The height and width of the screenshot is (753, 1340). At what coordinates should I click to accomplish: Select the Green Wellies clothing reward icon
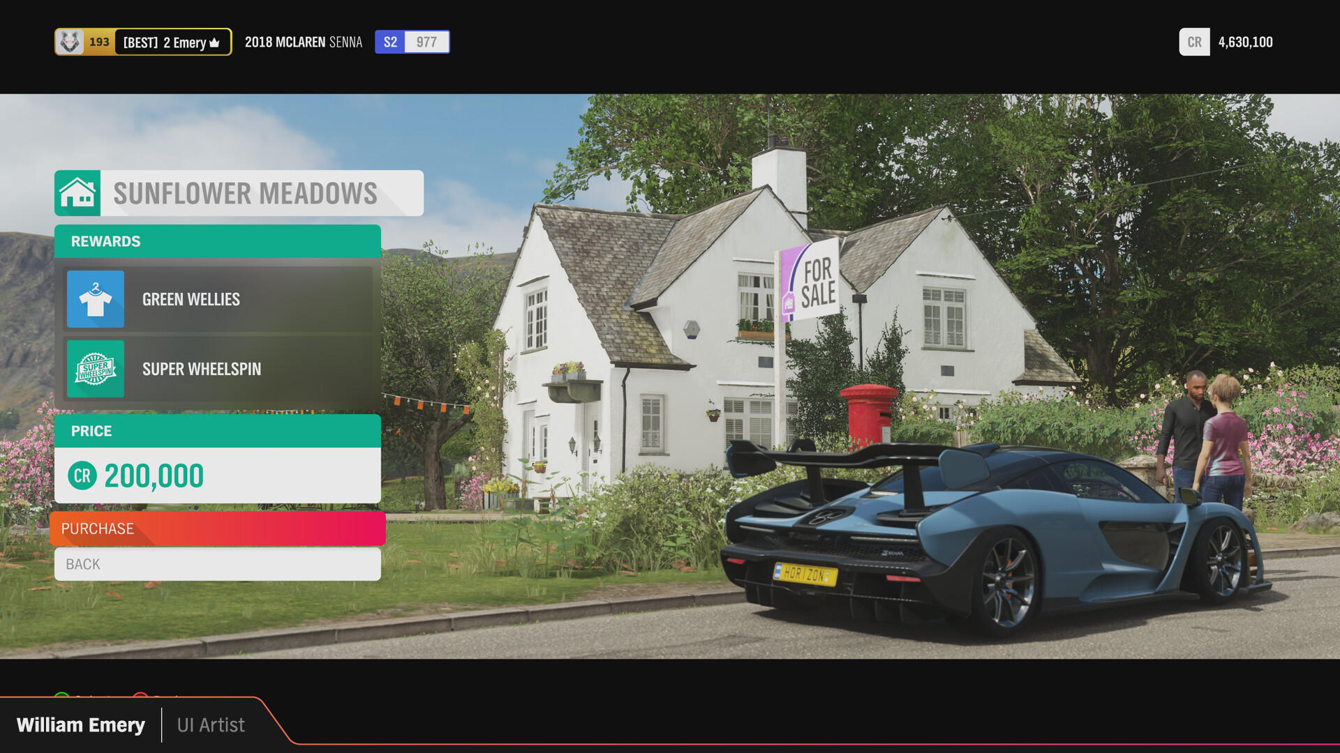[96, 299]
